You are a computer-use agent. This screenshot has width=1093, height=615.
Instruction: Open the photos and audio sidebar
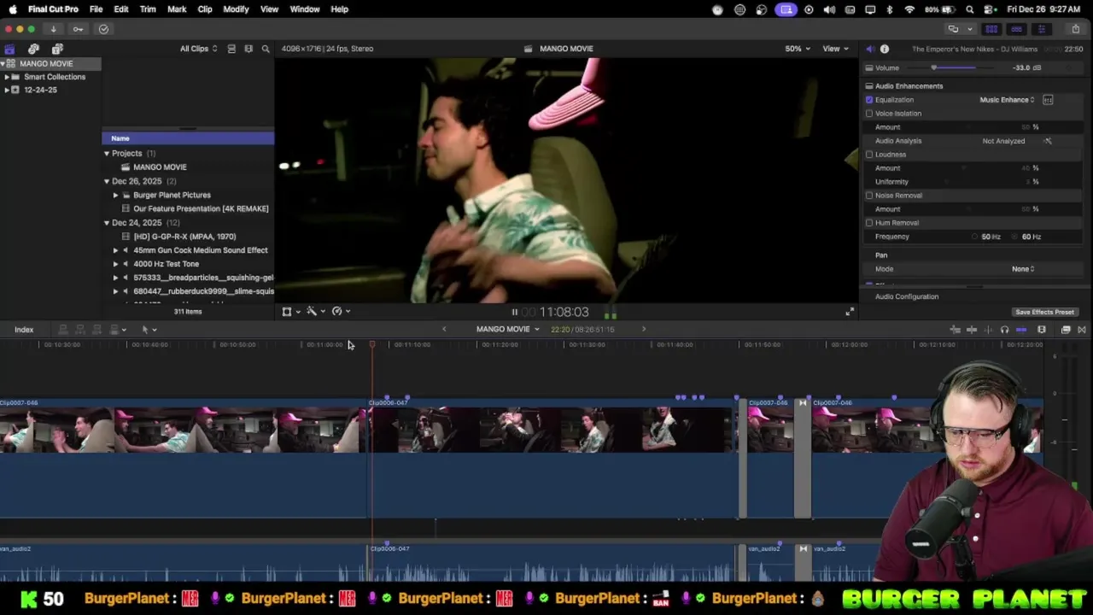pyautogui.click(x=33, y=49)
